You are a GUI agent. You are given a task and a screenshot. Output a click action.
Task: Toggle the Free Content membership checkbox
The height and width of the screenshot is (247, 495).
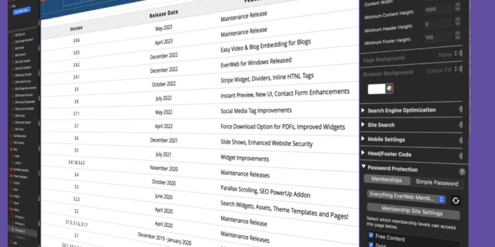click(x=371, y=235)
